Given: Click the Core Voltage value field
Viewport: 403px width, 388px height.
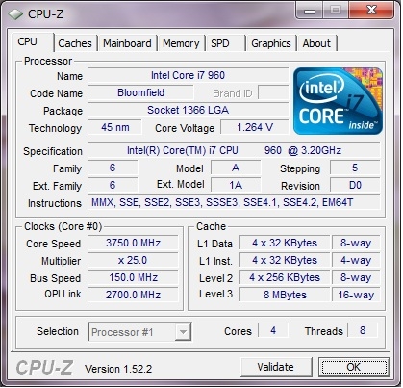Looking at the screenshot, I should 255,127.
